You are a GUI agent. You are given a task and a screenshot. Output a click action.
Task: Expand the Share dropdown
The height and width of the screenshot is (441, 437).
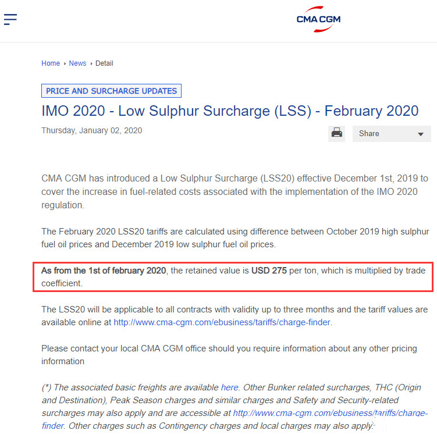(x=392, y=134)
